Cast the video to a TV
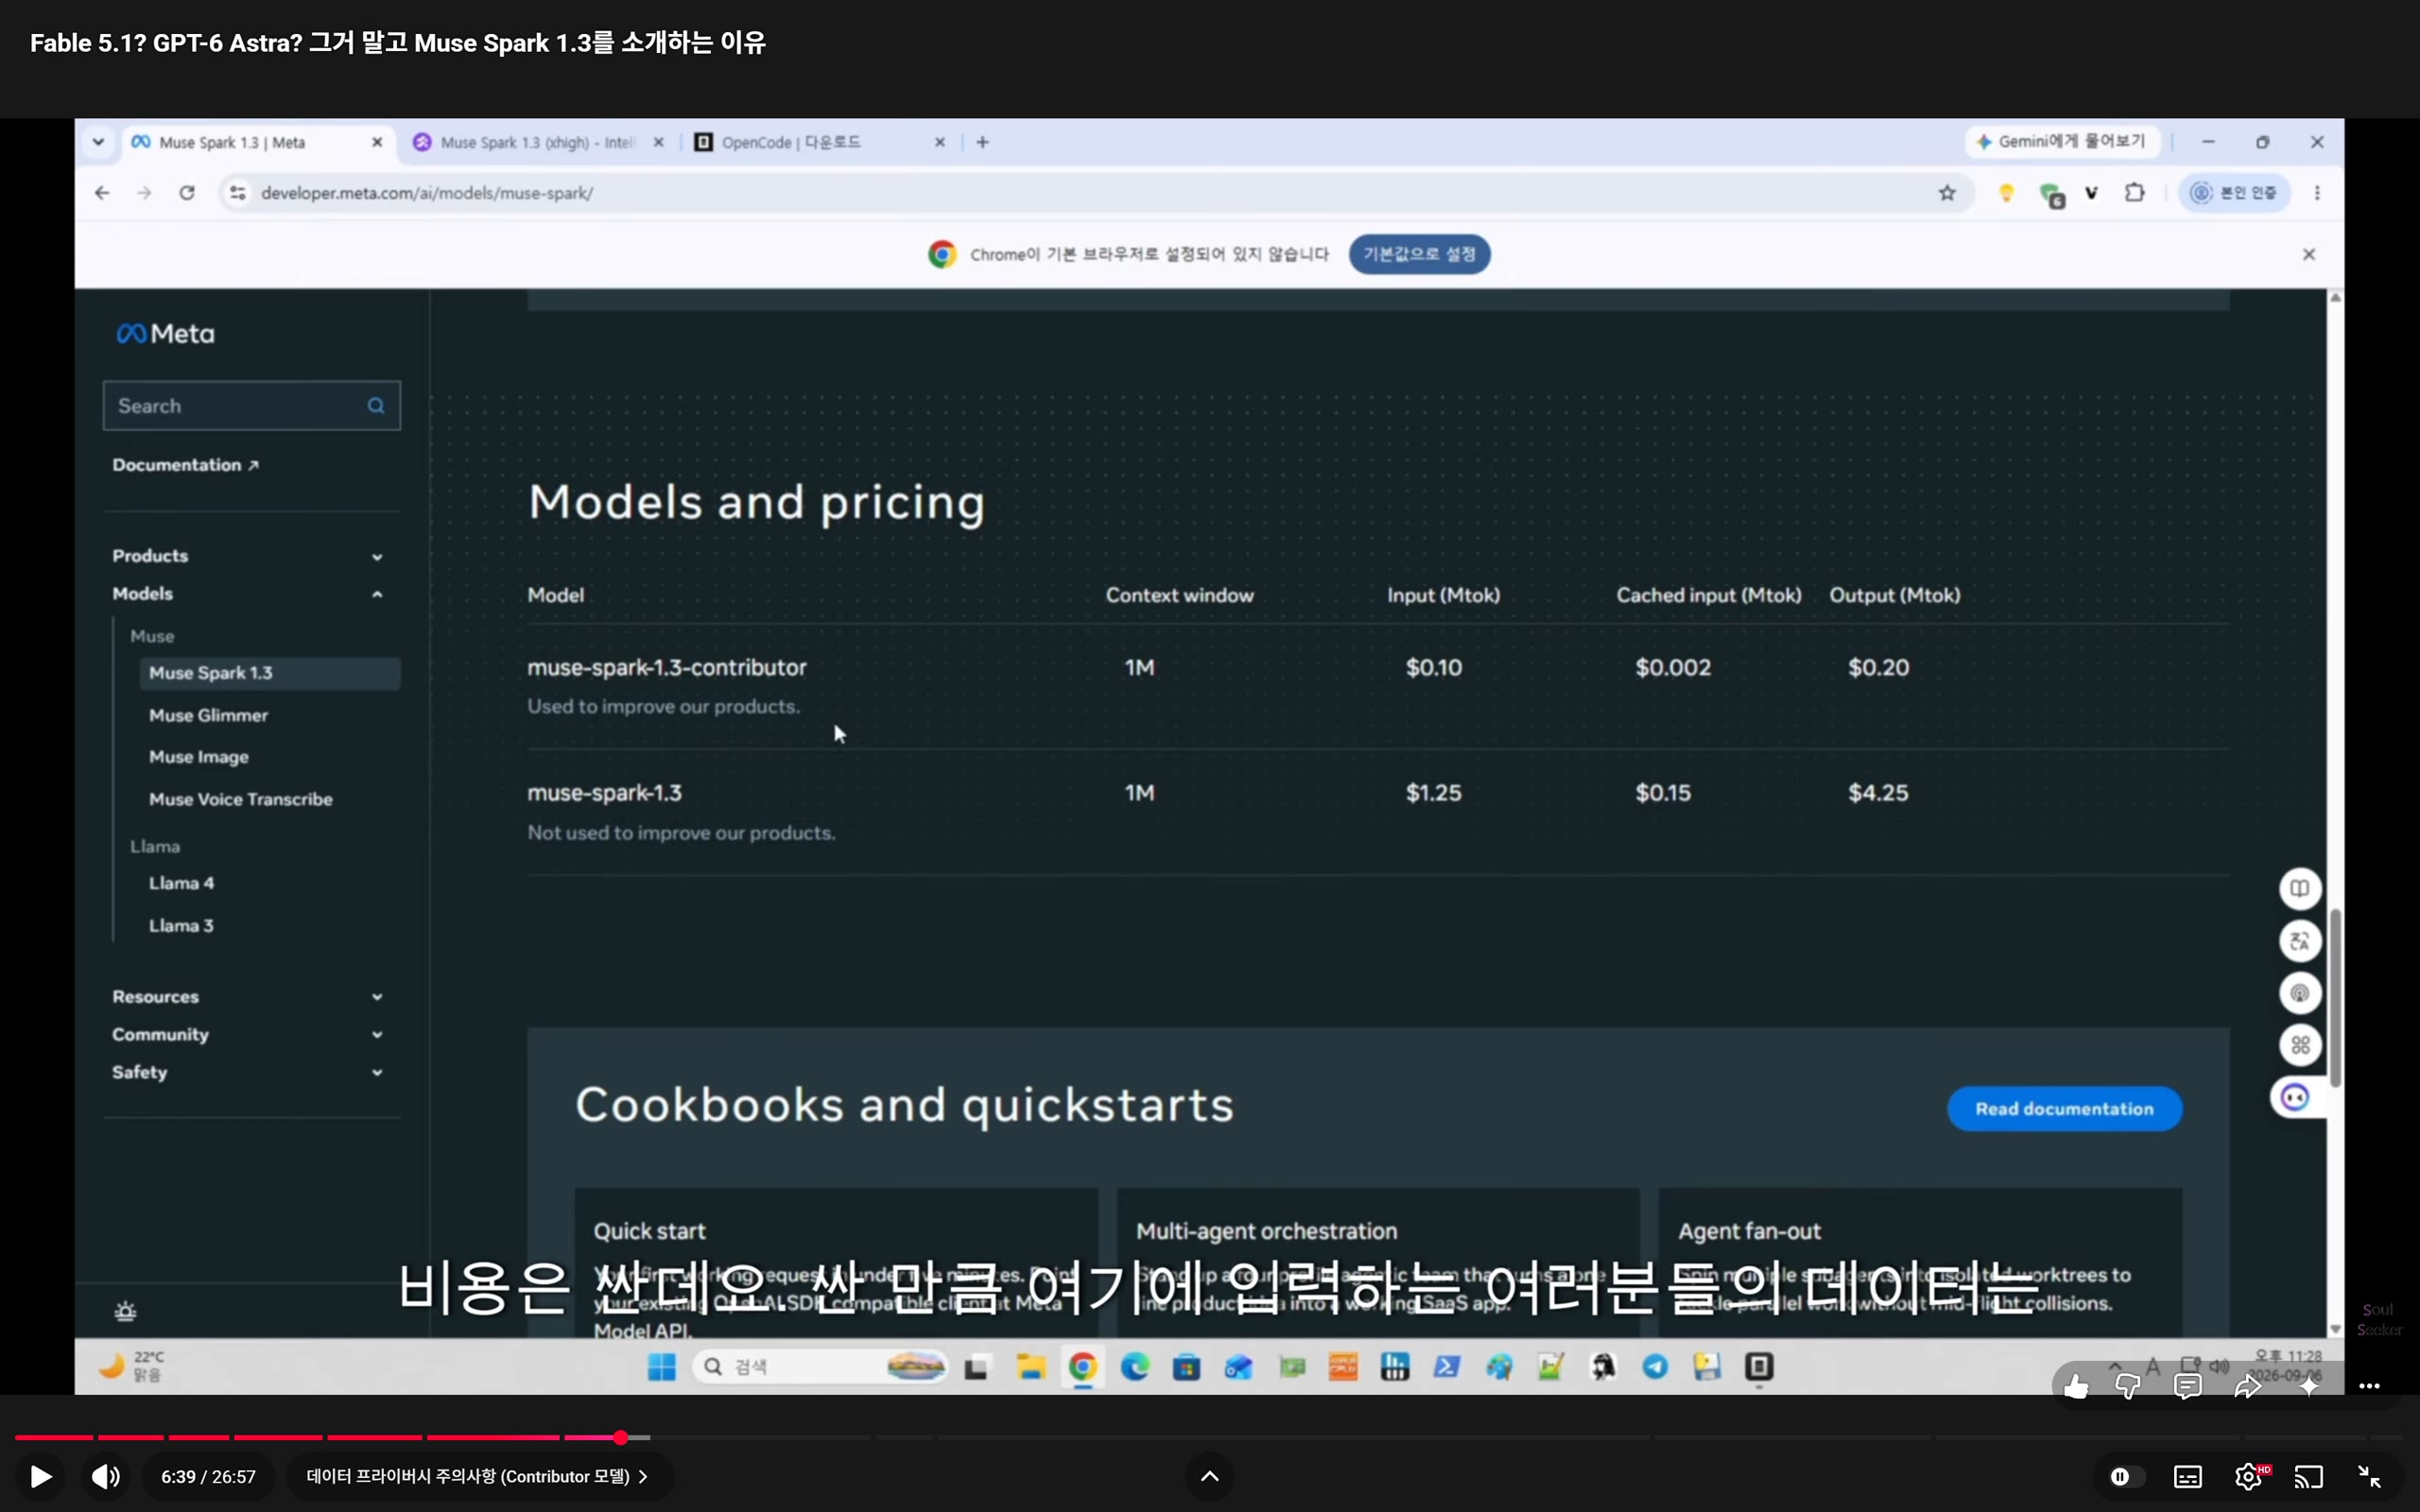 click(2308, 1477)
